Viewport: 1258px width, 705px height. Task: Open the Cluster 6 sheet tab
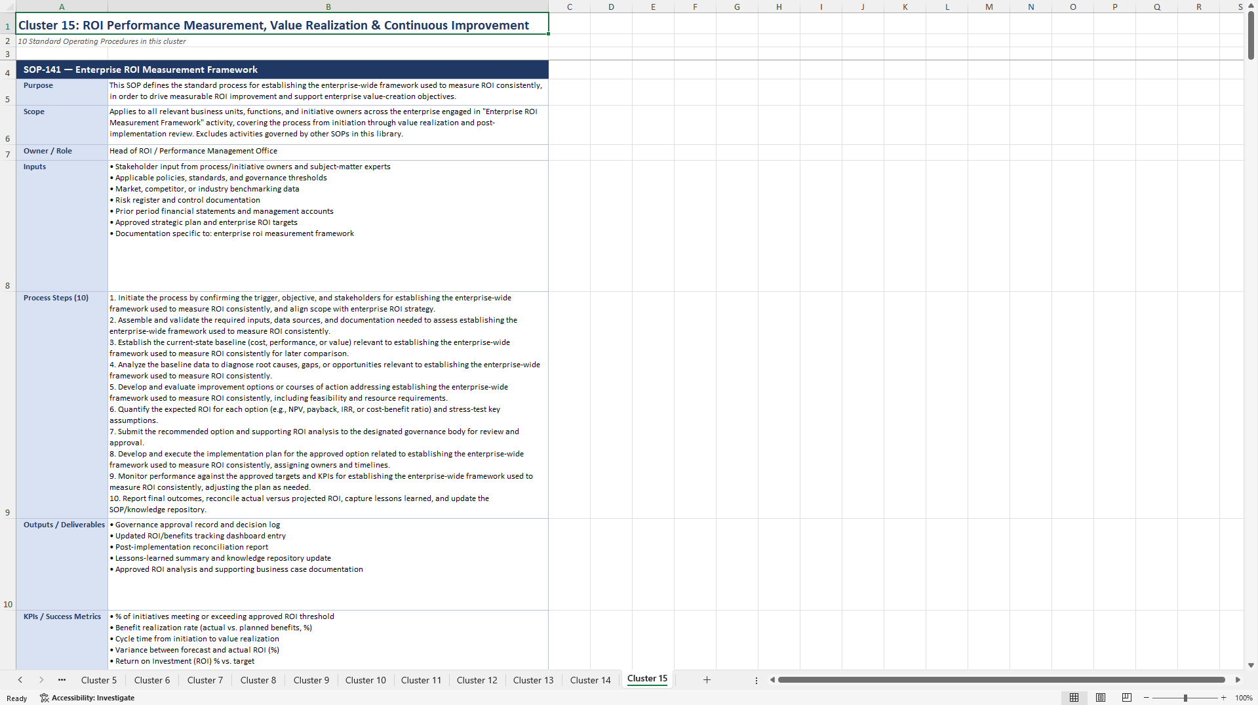click(x=152, y=680)
